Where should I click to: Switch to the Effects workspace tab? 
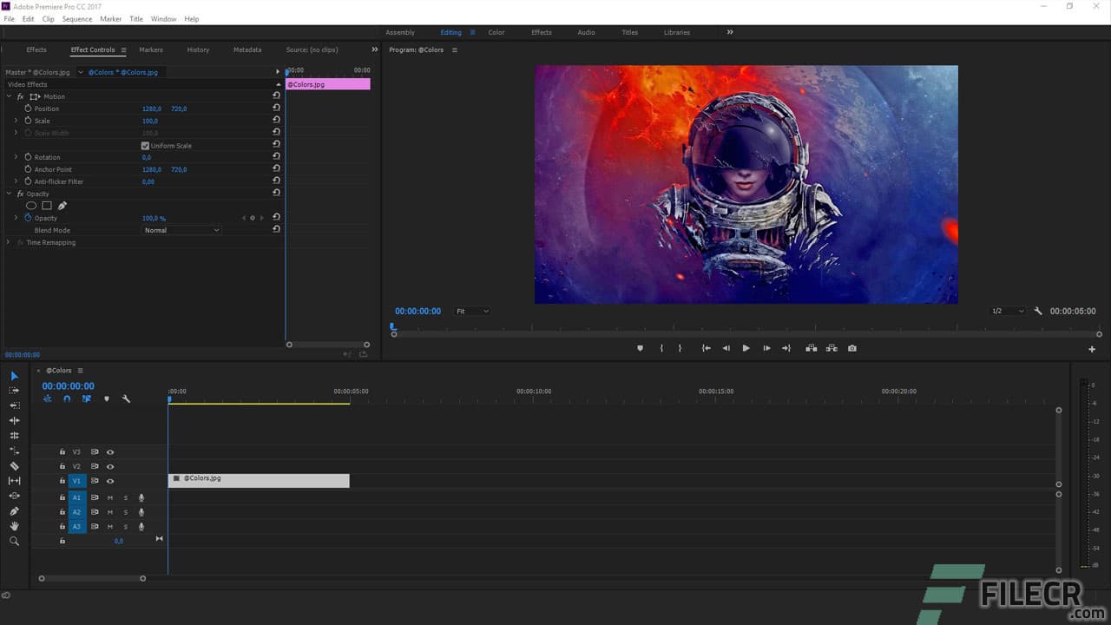[x=541, y=32]
